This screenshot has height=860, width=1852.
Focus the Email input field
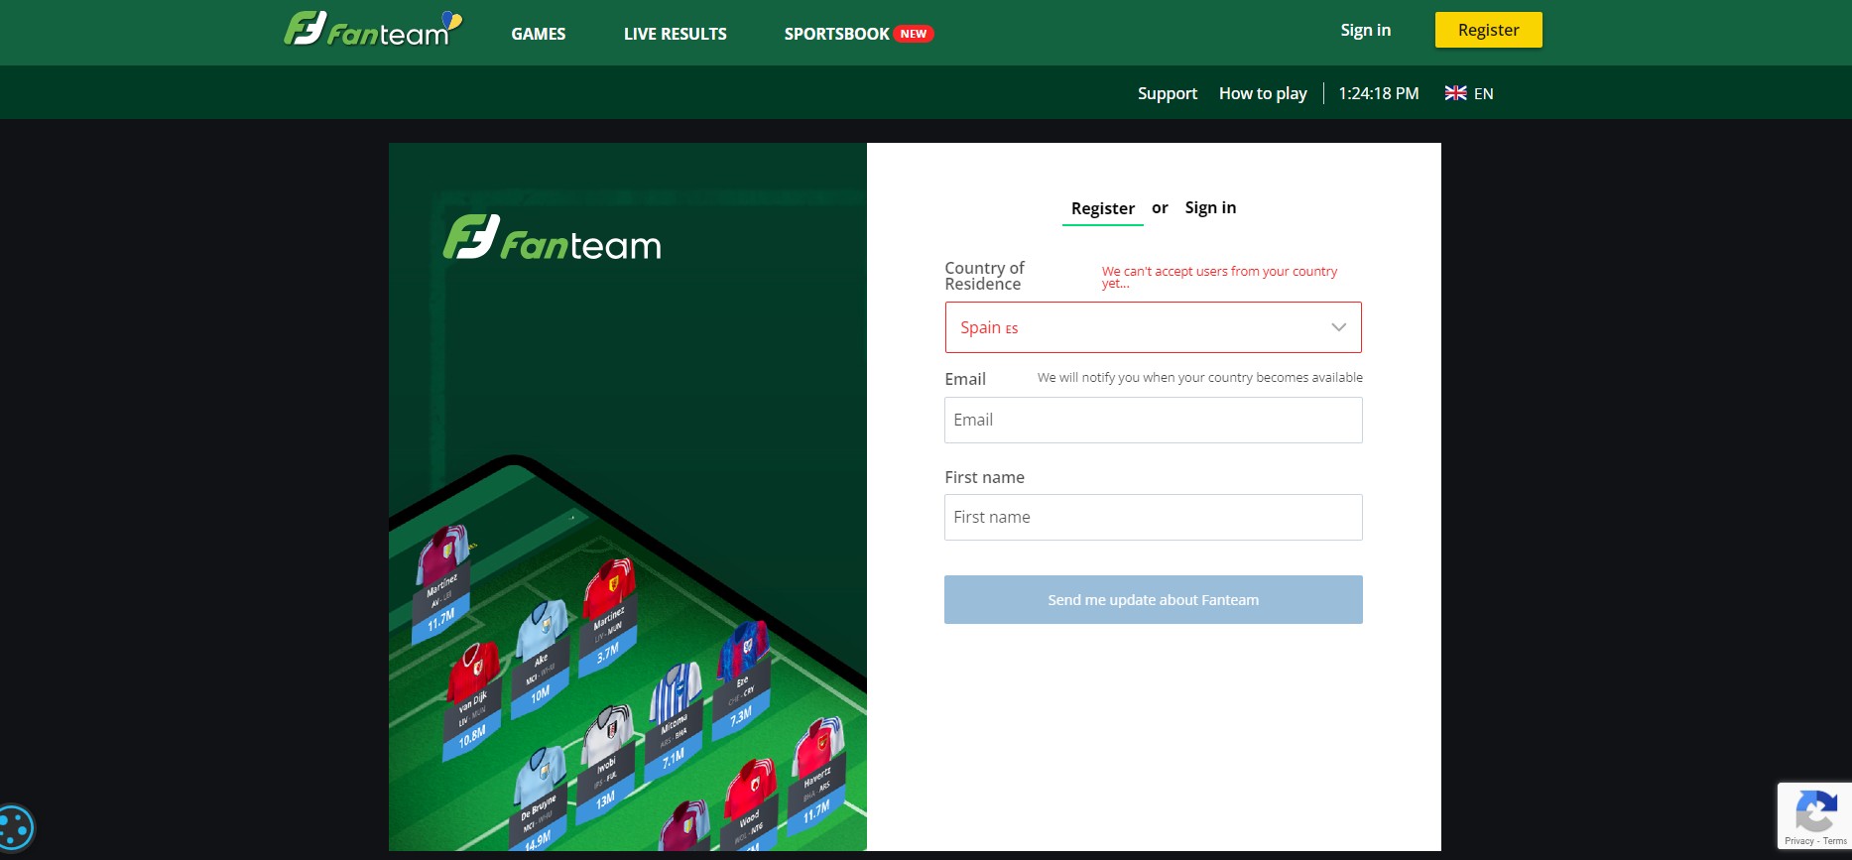(1154, 420)
